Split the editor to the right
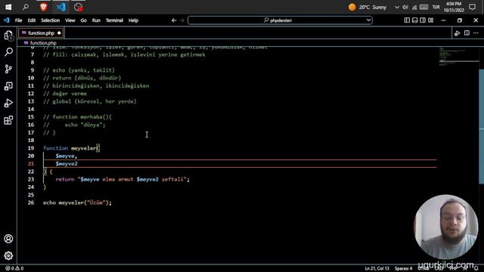484x272 pixels. pyautogui.click(x=467, y=33)
